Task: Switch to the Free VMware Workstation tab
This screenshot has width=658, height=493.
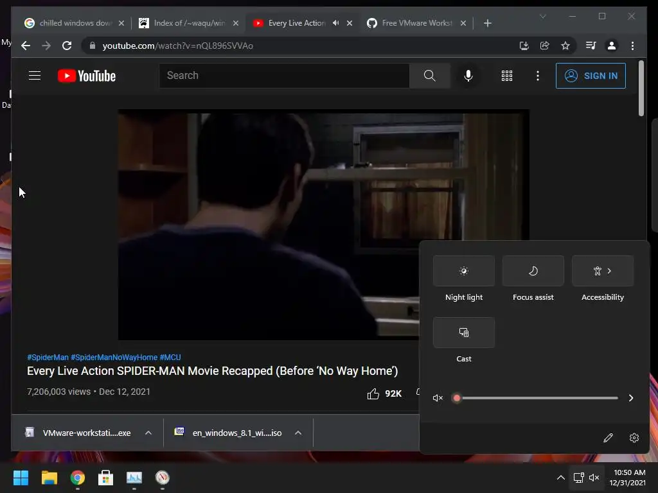Action: tap(416, 23)
